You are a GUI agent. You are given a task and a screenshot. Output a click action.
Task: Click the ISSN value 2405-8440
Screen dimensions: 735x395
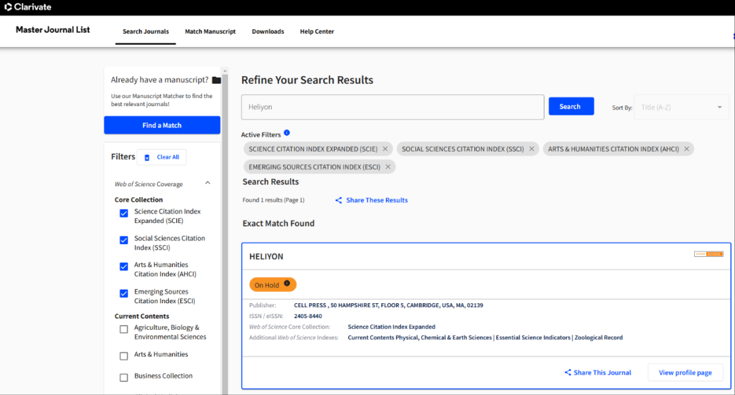coord(308,316)
